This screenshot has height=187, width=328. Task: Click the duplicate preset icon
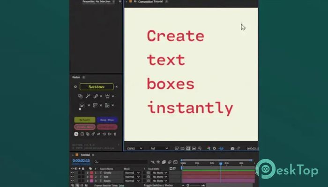pos(88,134)
